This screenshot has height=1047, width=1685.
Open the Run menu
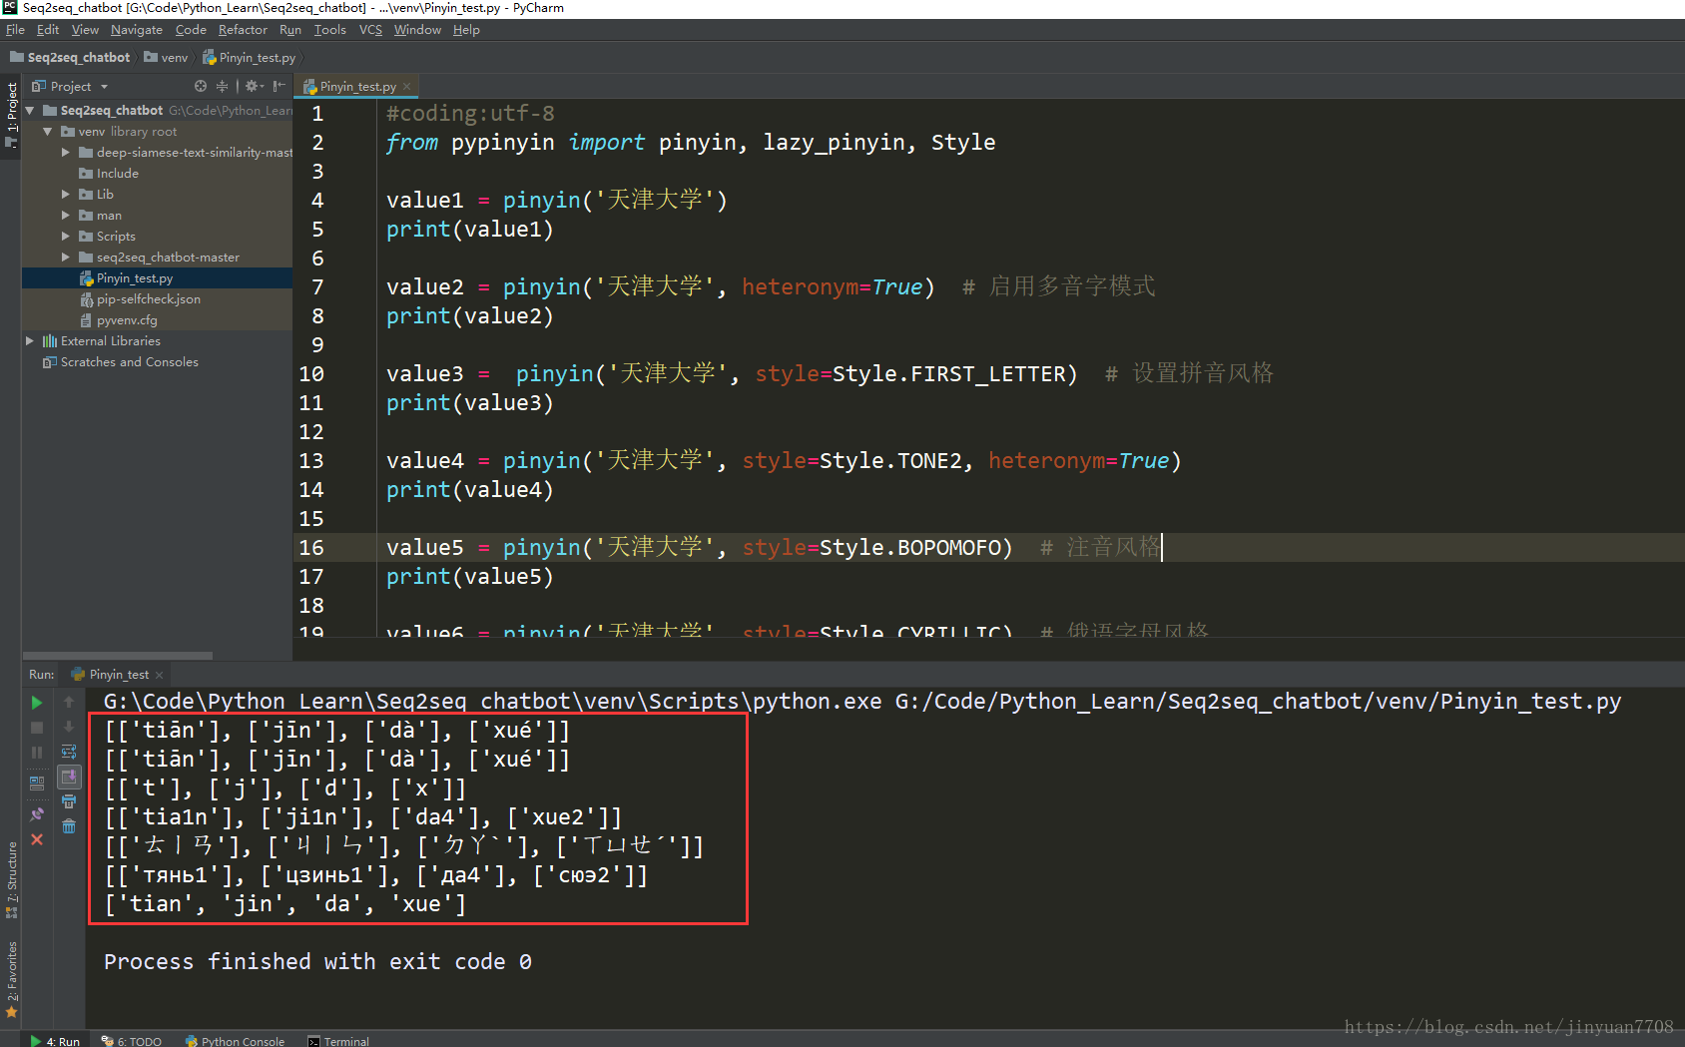pyautogui.click(x=290, y=30)
